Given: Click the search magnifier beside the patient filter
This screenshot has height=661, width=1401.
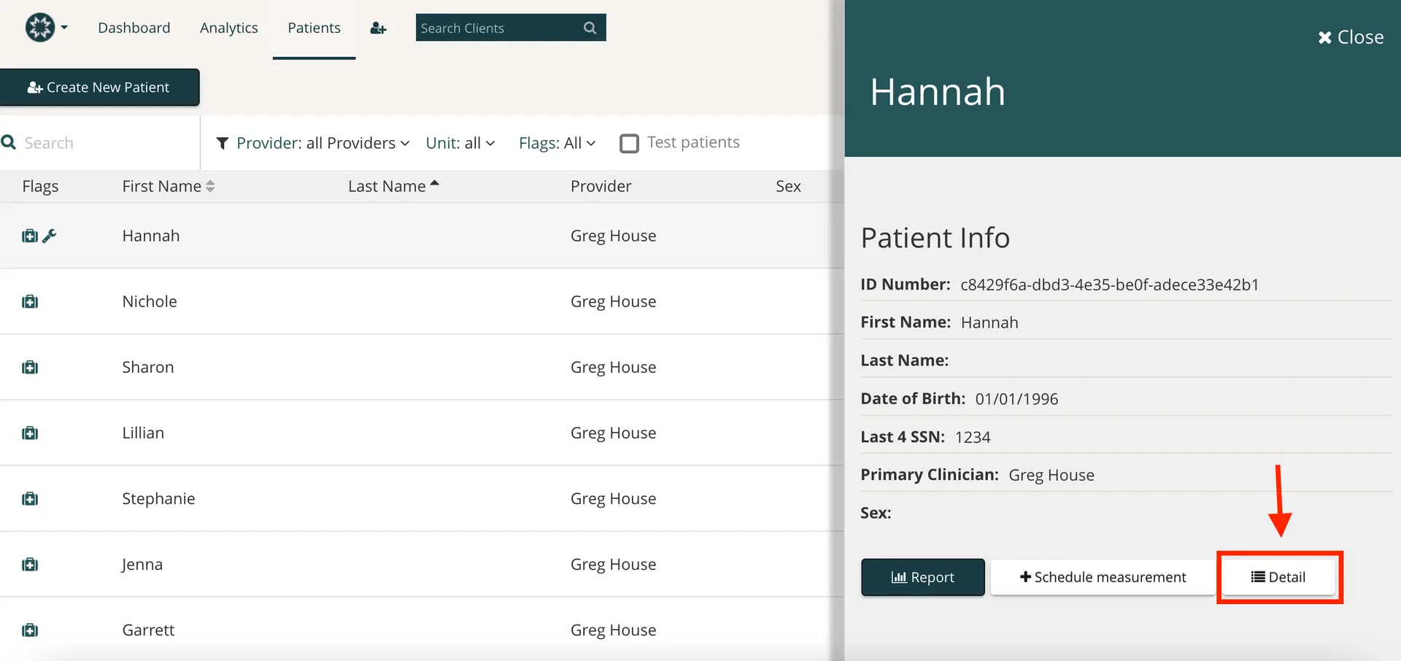Looking at the screenshot, I should [x=9, y=142].
